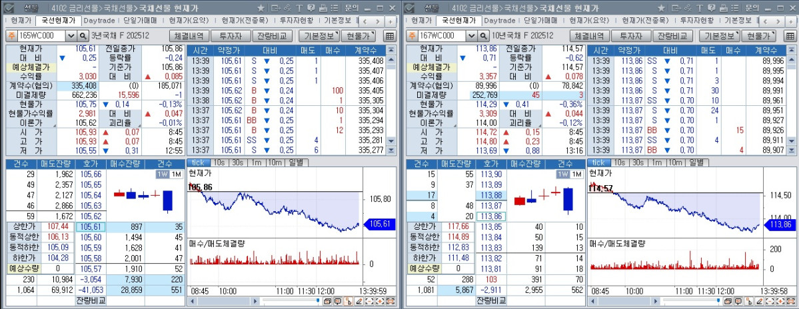Screen dimensions: 799x309
Task: Click 잔량비교 button in left window toolbar
Action: click(x=273, y=36)
